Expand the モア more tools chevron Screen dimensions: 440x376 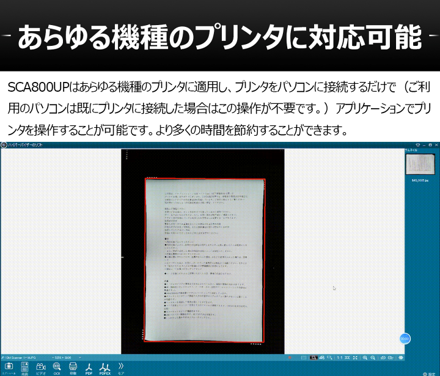point(121,367)
